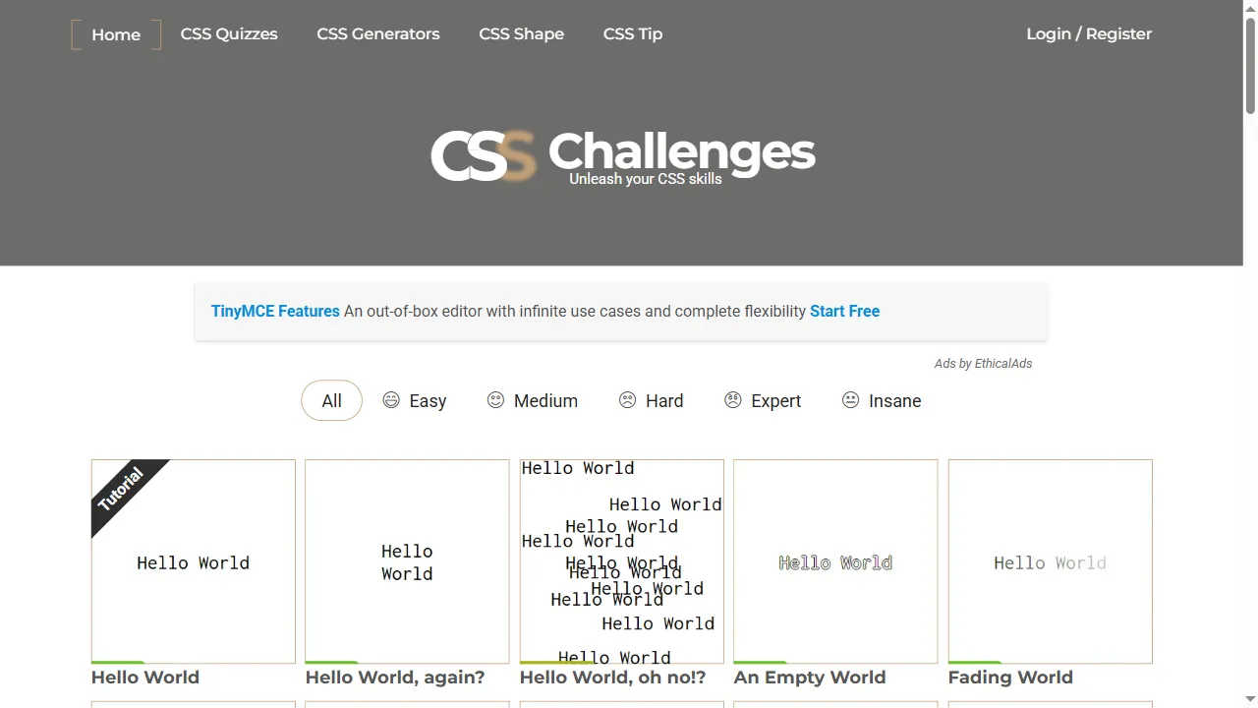Open the TinyMCE Features link
The image size is (1258, 708).
pos(275,311)
